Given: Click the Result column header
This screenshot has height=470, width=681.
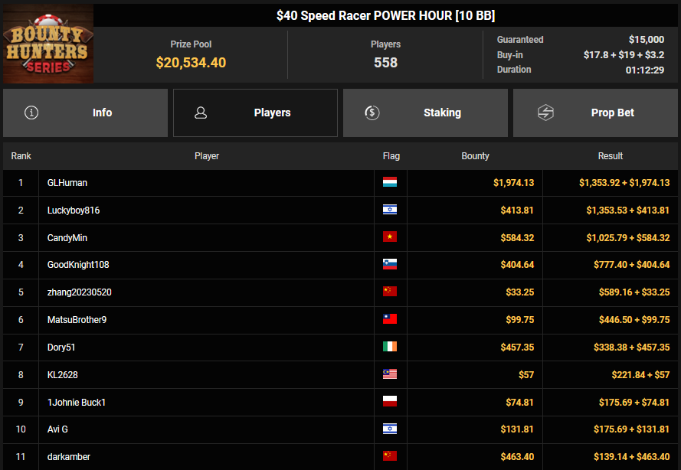Looking at the screenshot, I should [611, 156].
